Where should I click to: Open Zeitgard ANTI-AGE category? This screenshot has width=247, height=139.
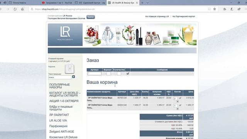coord(62,132)
